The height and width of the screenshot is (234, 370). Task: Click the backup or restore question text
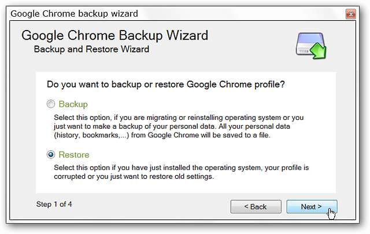(165, 84)
